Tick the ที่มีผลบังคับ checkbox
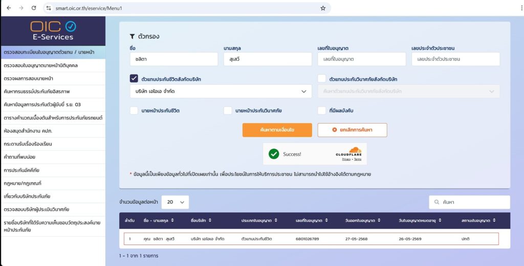The width and height of the screenshot is (524, 266). 321,110
